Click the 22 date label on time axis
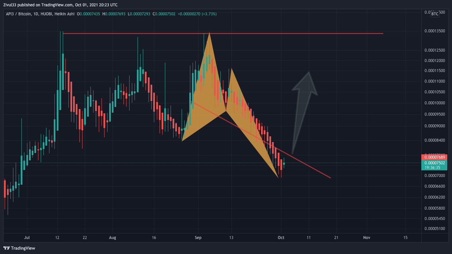 tap(85, 238)
